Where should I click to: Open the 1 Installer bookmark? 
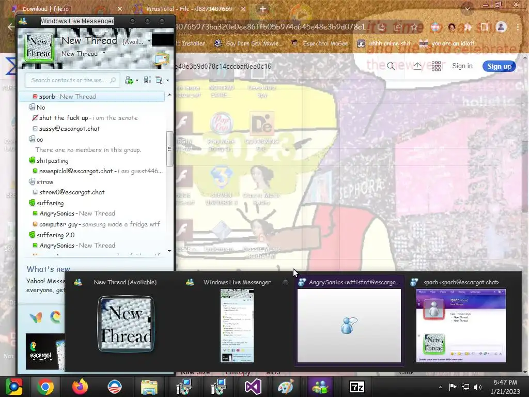tap(191, 43)
